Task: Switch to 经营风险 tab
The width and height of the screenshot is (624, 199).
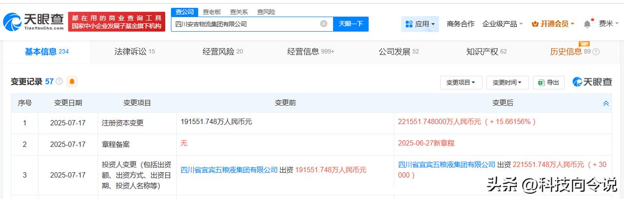Action: tap(223, 52)
